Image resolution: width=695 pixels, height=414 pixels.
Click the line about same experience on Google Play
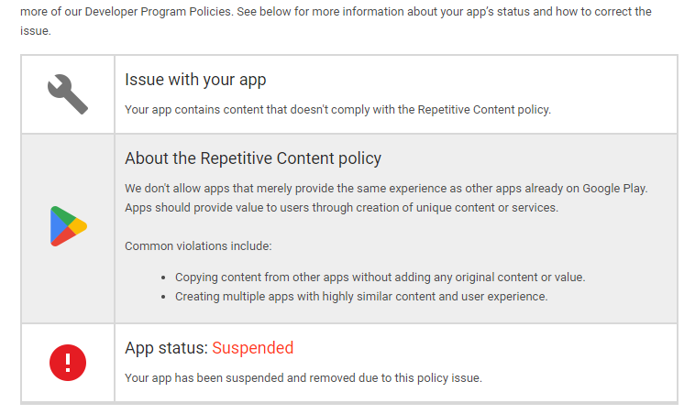click(x=386, y=189)
